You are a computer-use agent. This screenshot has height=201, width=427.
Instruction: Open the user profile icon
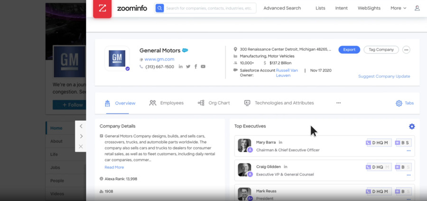[417, 8]
